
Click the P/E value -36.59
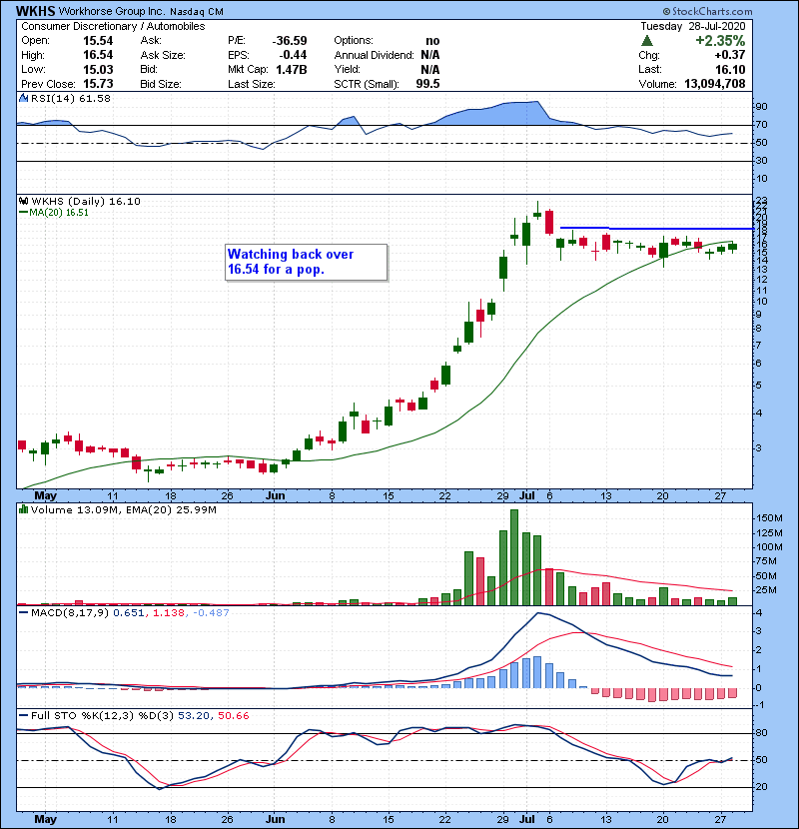[x=290, y=41]
